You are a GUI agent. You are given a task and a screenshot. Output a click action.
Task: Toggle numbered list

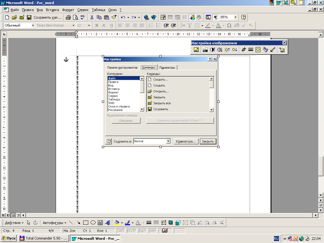(151, 25)
